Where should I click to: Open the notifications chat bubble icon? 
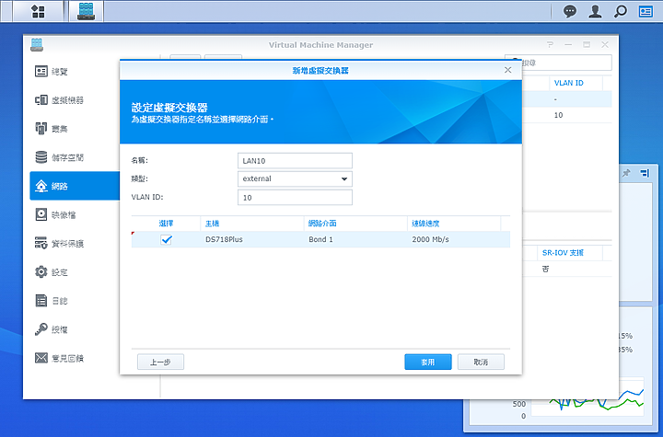(570, 11)
